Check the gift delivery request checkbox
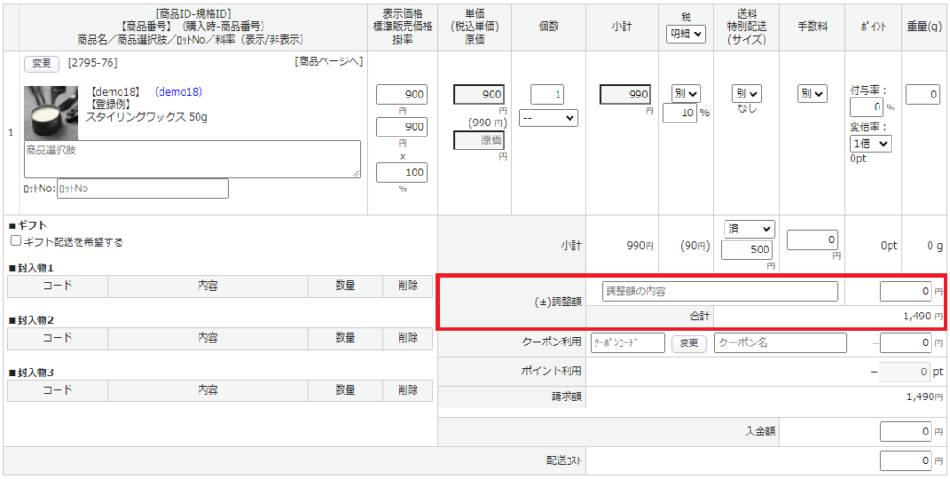 (17, 241)
